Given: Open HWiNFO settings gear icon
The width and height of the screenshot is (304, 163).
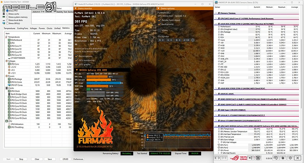Looking at the screenshot, I should [290, 158].
